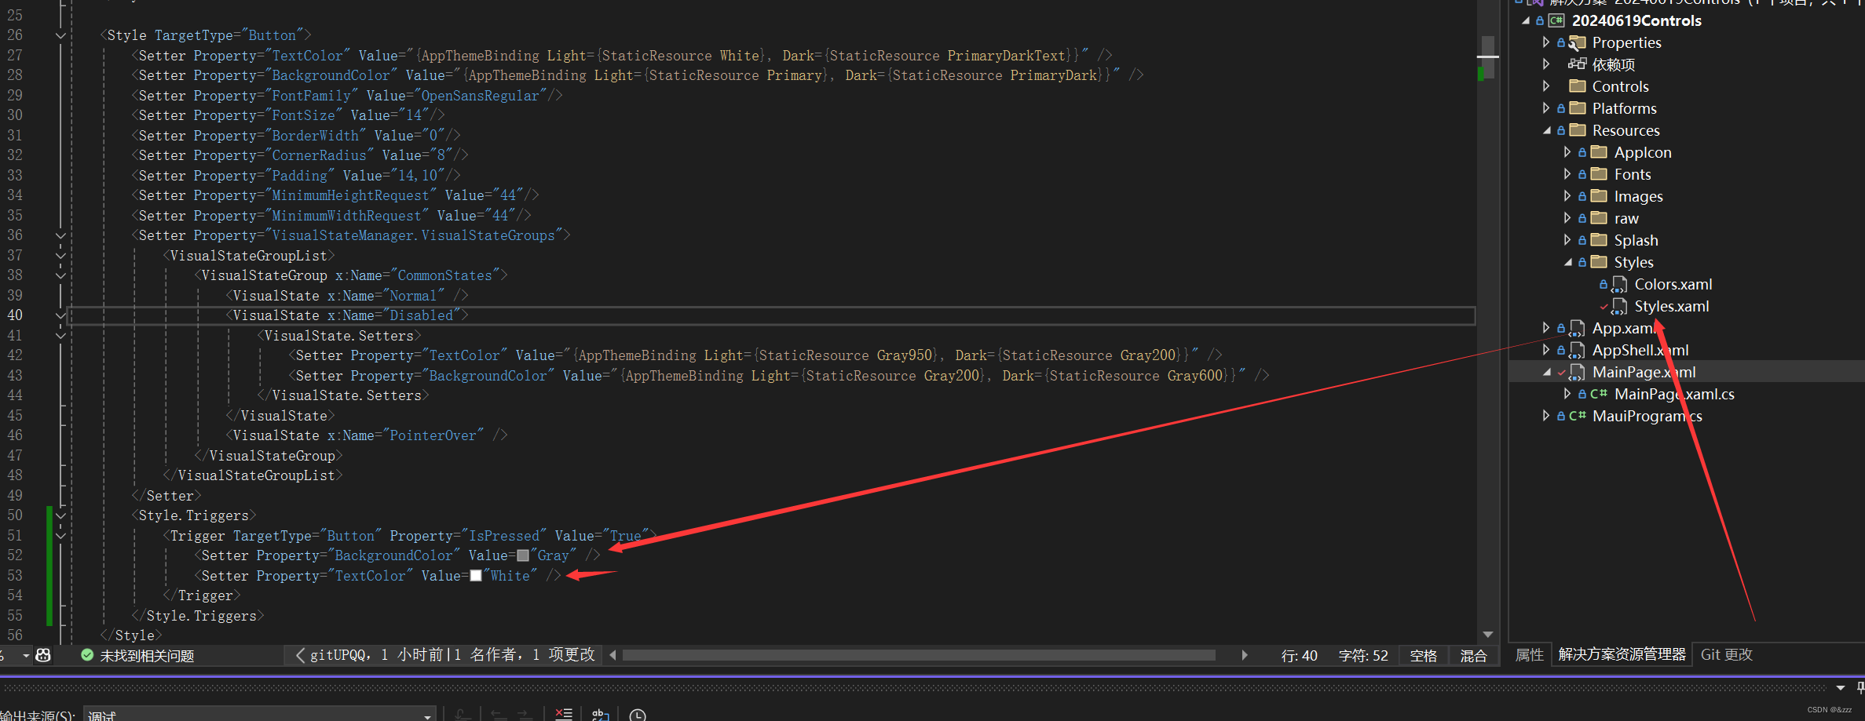Switch to the Git 更改 tab
Image resolution: width=1865 pixels, height=721 pixels.
pos(1727,655)
